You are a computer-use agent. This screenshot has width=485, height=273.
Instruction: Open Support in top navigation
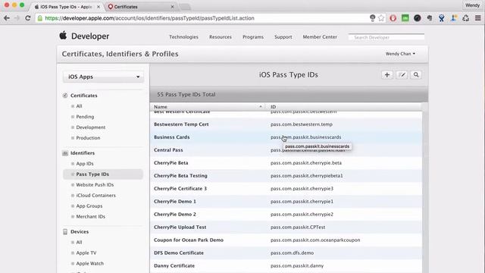click(x=283, y=37)
